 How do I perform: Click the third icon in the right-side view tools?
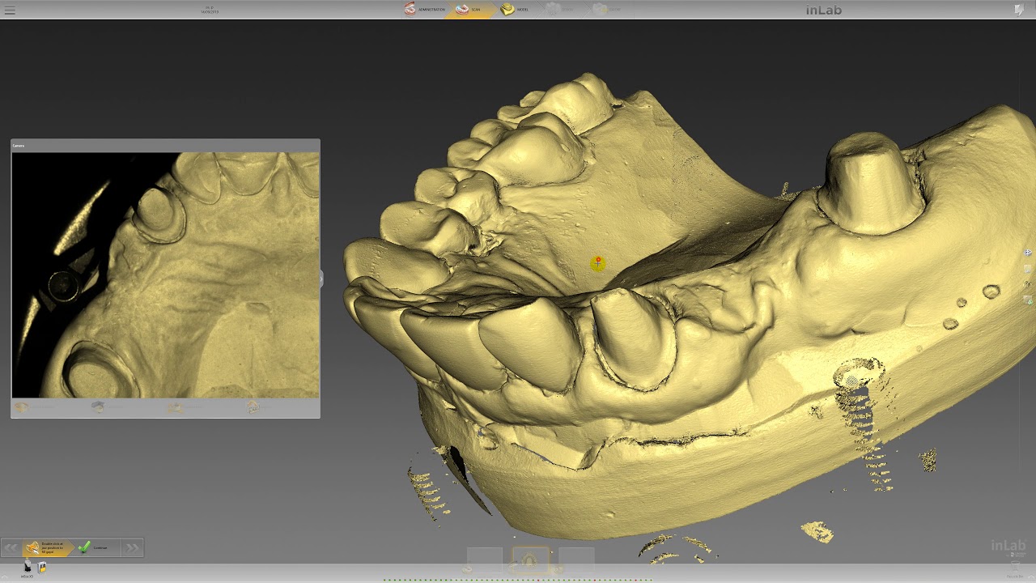pos(1028,285)
